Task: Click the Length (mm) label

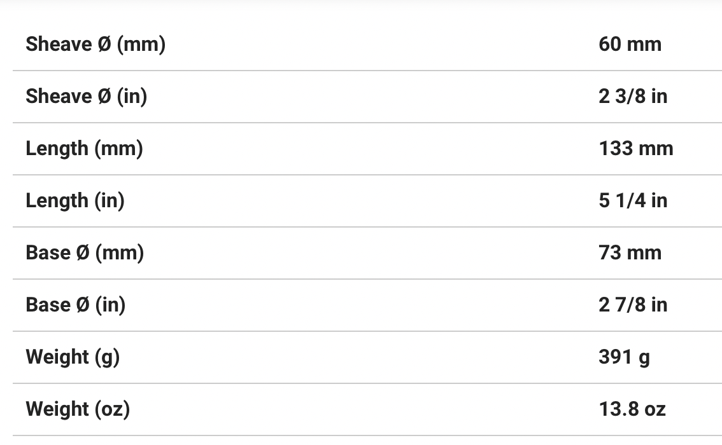Action: (x=84, y=149)
